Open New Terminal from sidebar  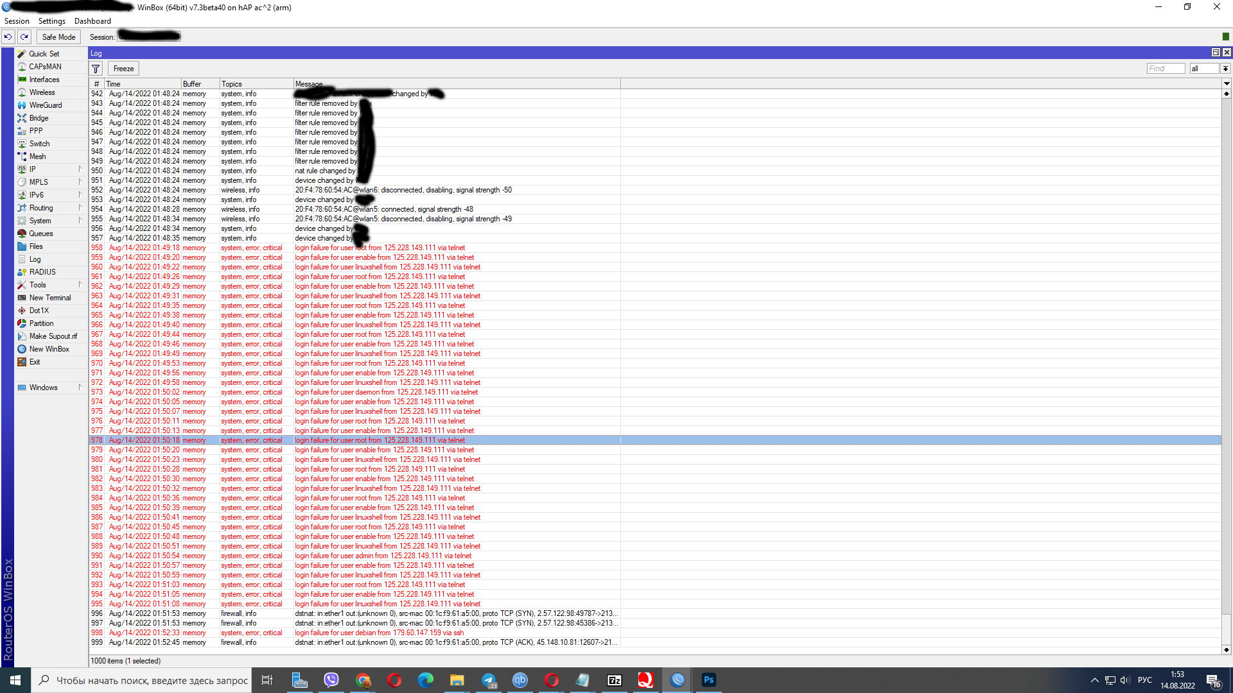pos(49,298)
